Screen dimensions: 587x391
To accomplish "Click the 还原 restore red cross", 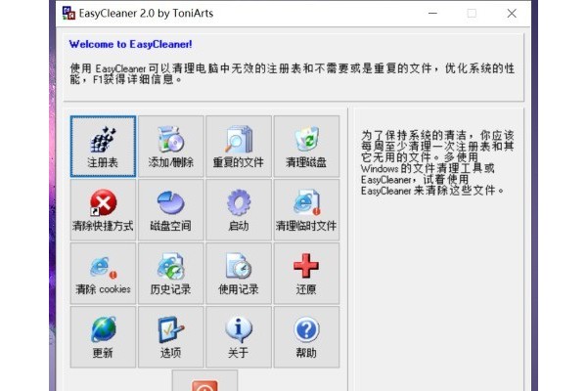I will pyautogui.click(x=306, y=274).
